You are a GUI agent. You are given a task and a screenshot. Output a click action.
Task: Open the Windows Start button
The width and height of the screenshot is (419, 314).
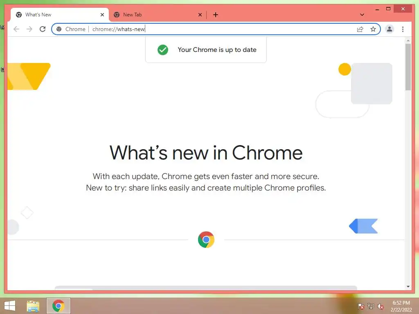click(10, 306)
